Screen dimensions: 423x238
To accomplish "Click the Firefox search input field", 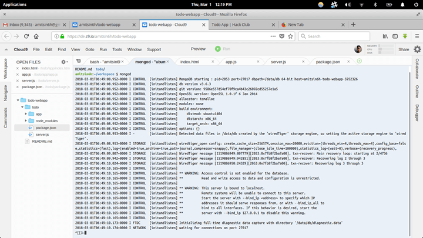I will (x=334, y=36).
